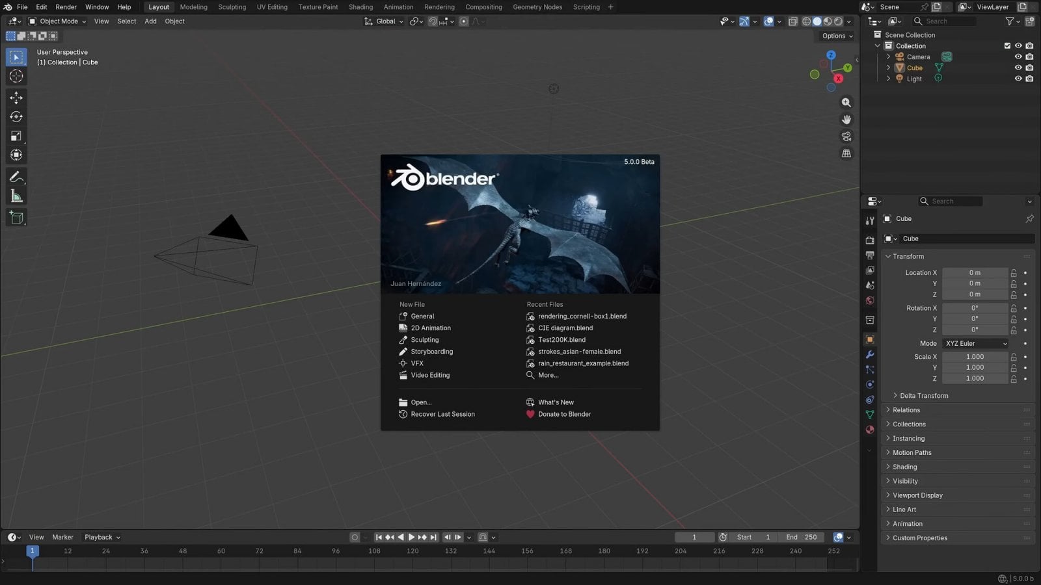
Task: Open the World Properties tab
Action: 870,300
